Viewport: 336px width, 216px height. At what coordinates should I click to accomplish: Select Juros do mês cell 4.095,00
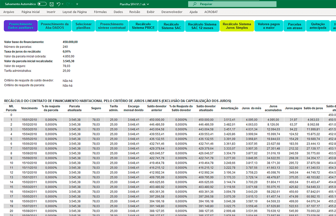click(x=252, y=120)
